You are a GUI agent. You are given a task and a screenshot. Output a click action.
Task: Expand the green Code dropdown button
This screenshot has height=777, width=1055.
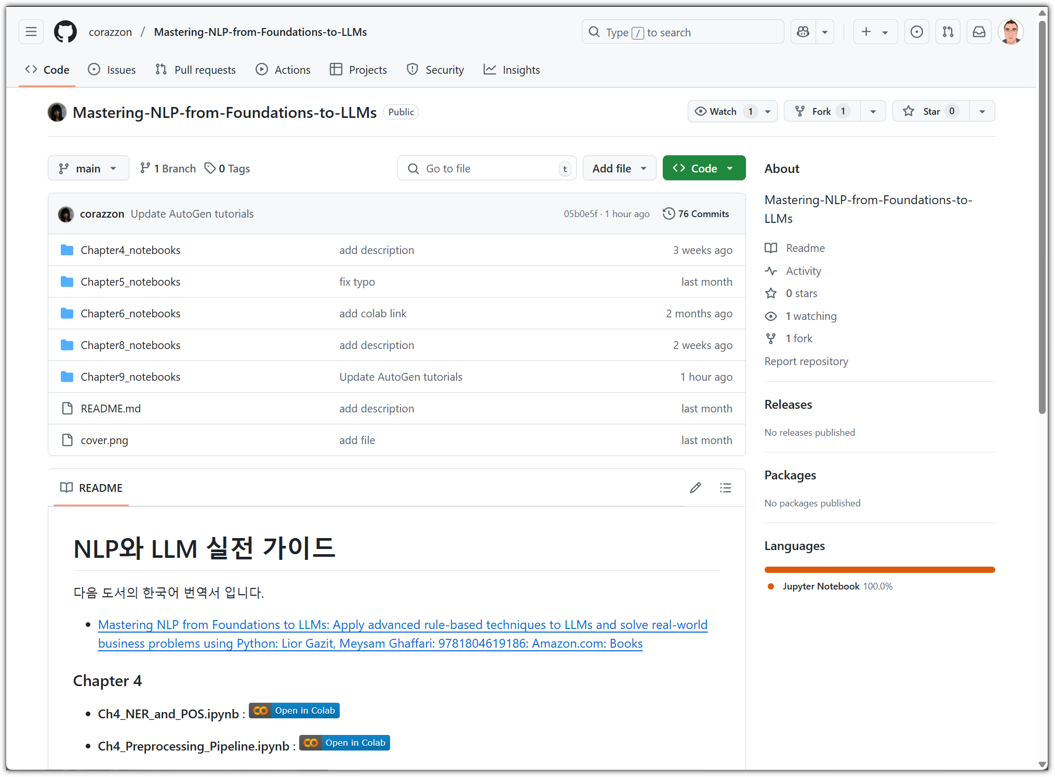point(703,168)
